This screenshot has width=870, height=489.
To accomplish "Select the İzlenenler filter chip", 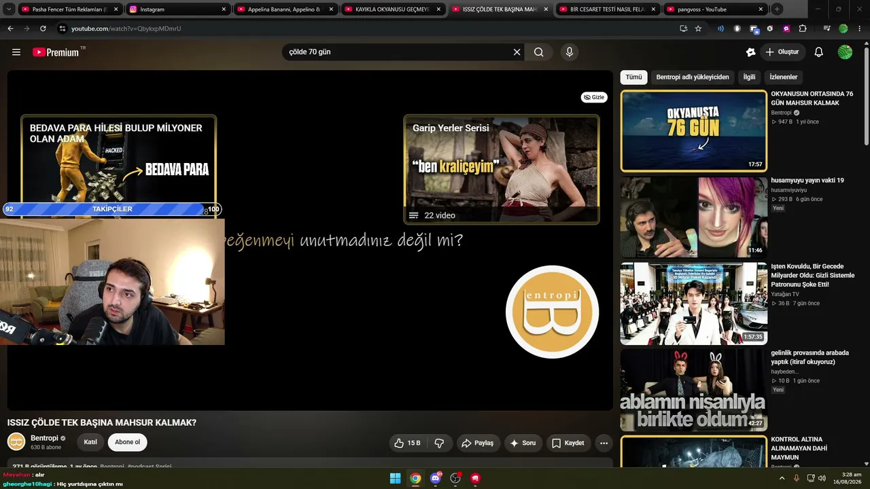I will [x=784, y=77].
